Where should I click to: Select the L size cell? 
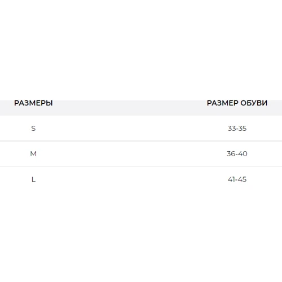coord(33,179)
